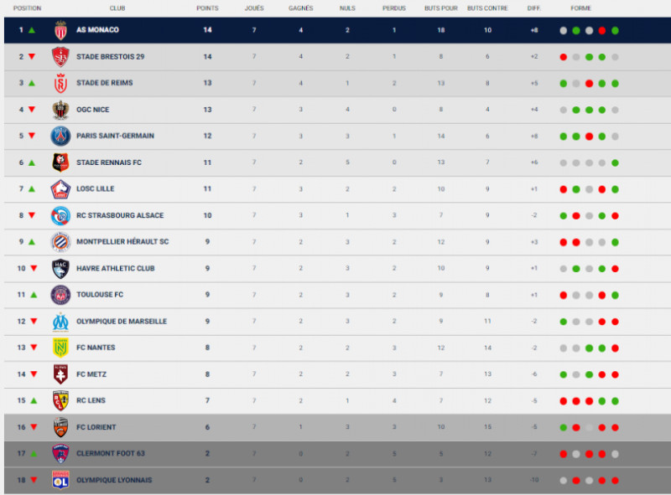
Task: Sort by the BUTS POUR column header
Action: 441,8
